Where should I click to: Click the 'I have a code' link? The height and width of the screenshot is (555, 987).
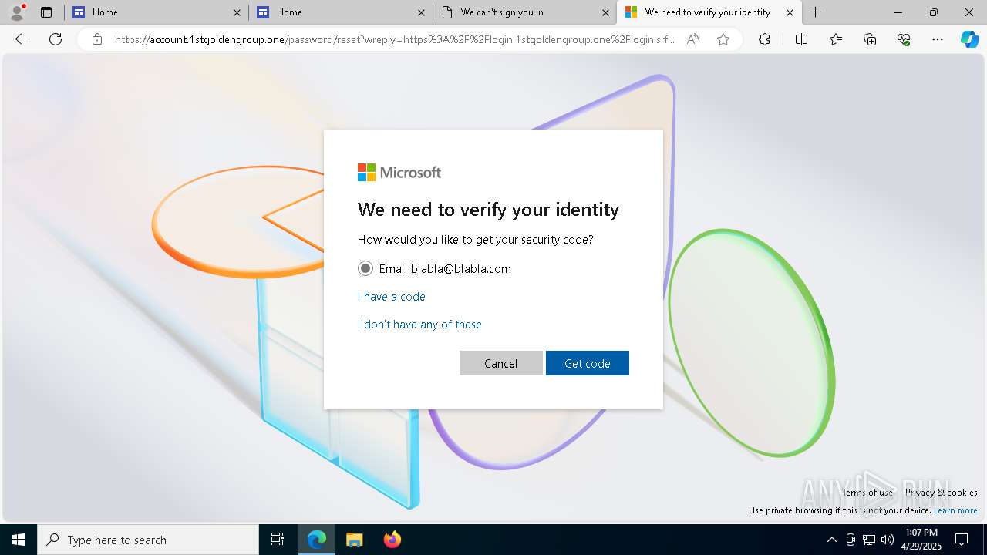point(392,297)
